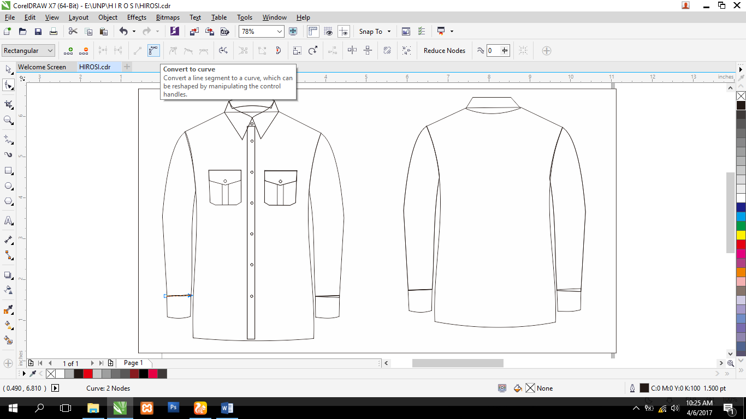Select the Artistic Media tool
This screenshot has width=746, height=419.
(x=8, y=154)
